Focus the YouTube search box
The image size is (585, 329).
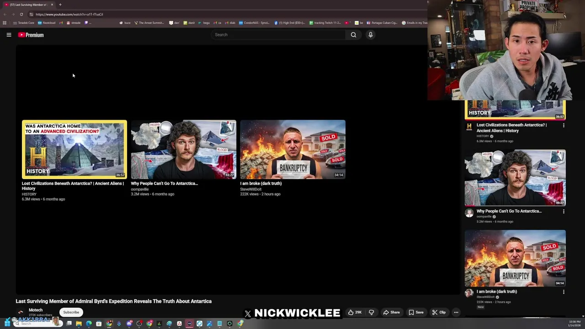click(278, 35)
